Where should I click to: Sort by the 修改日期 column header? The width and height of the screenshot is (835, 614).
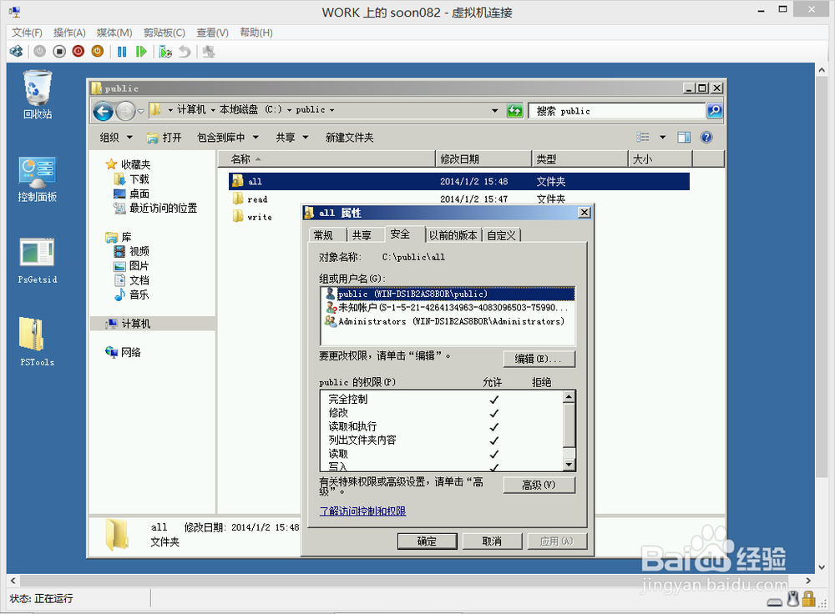pyautogui.click(x=483, y=159)
